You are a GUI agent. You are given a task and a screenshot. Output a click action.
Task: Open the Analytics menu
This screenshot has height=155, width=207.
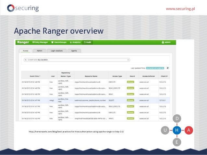pyautogui.click(x=75, y=42)
